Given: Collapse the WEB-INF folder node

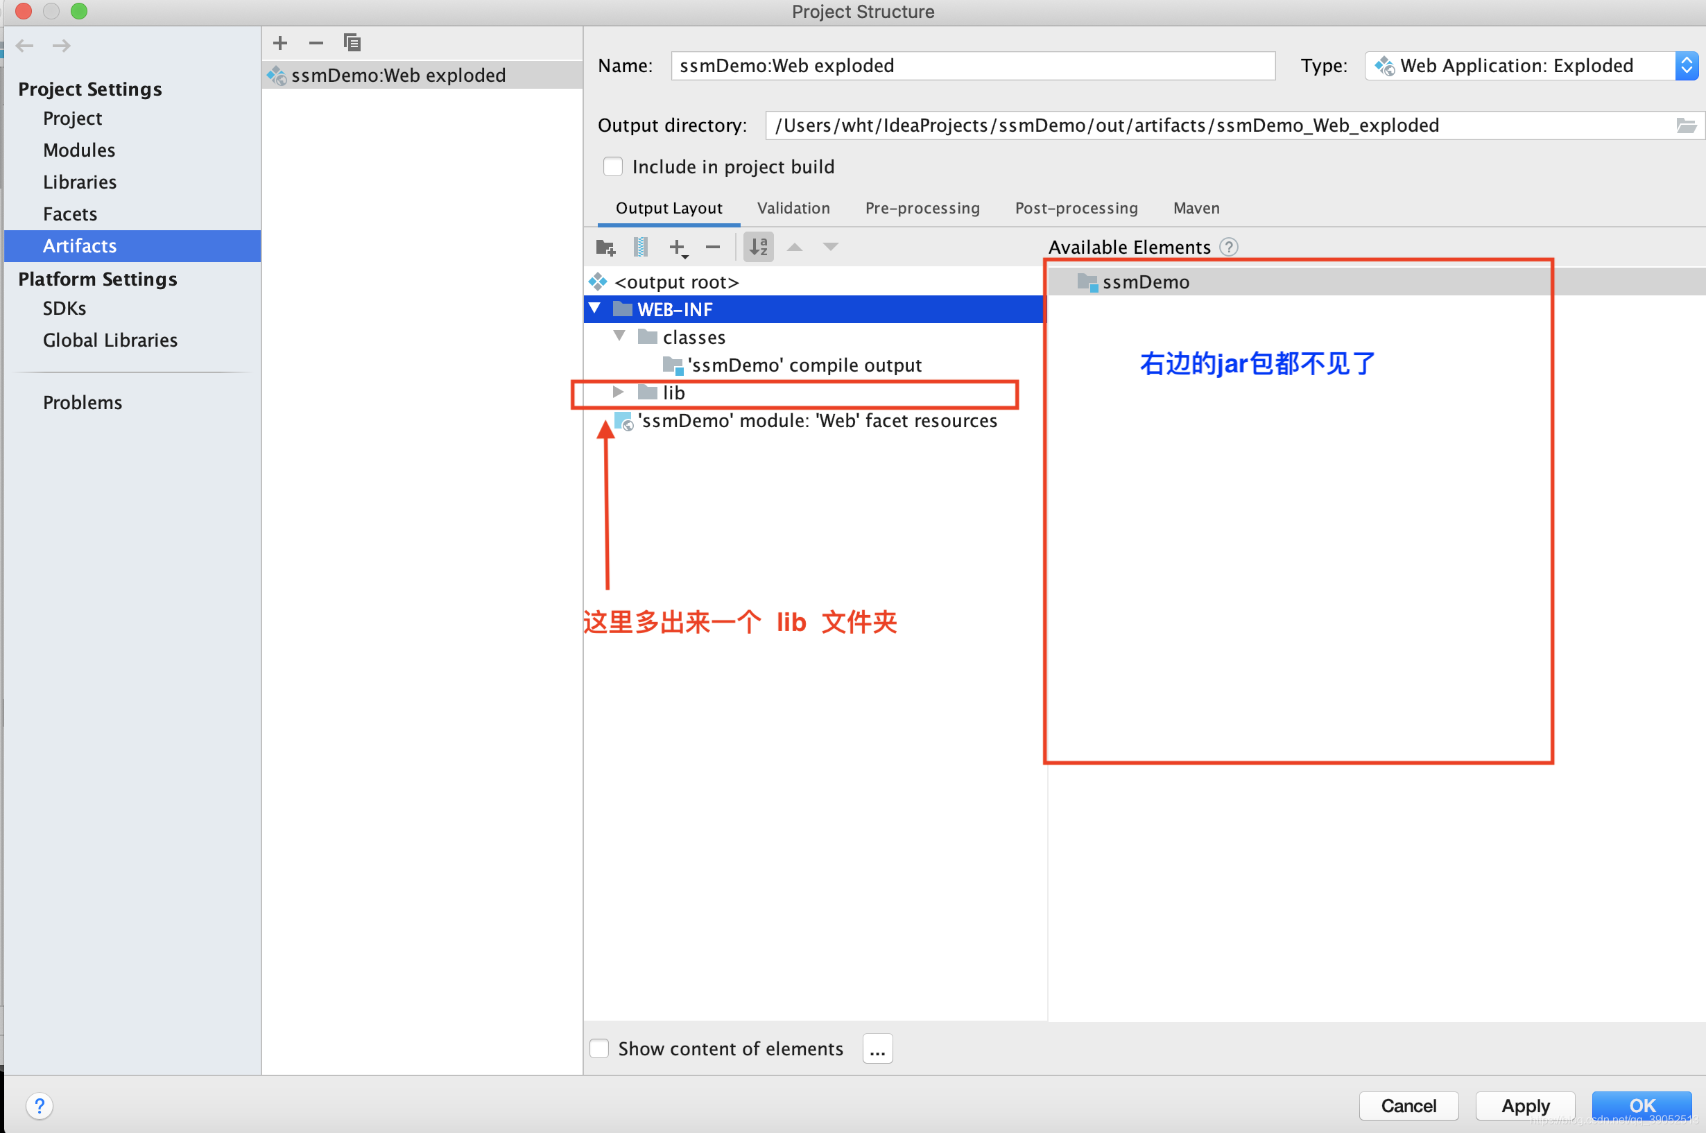Looking at the screenshot, I should pyautogui.click(x=595, y=309).
